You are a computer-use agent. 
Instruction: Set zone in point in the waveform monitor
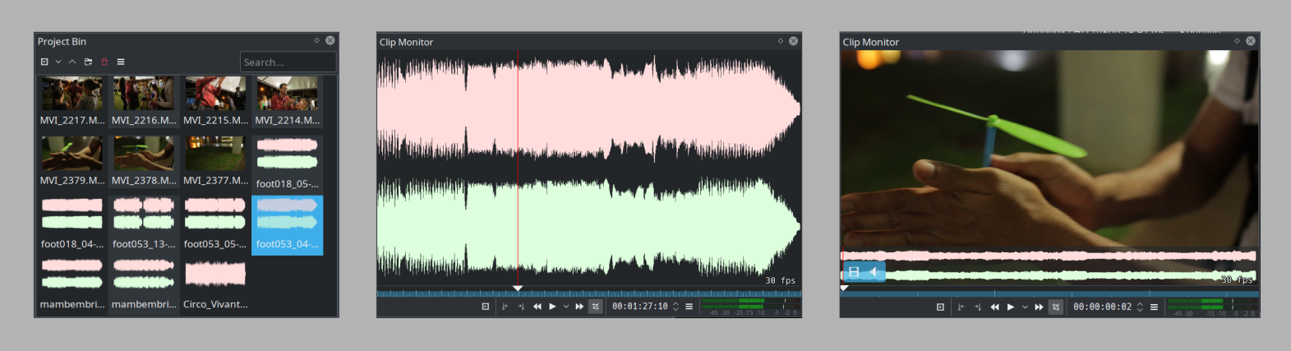pos(505,307)
